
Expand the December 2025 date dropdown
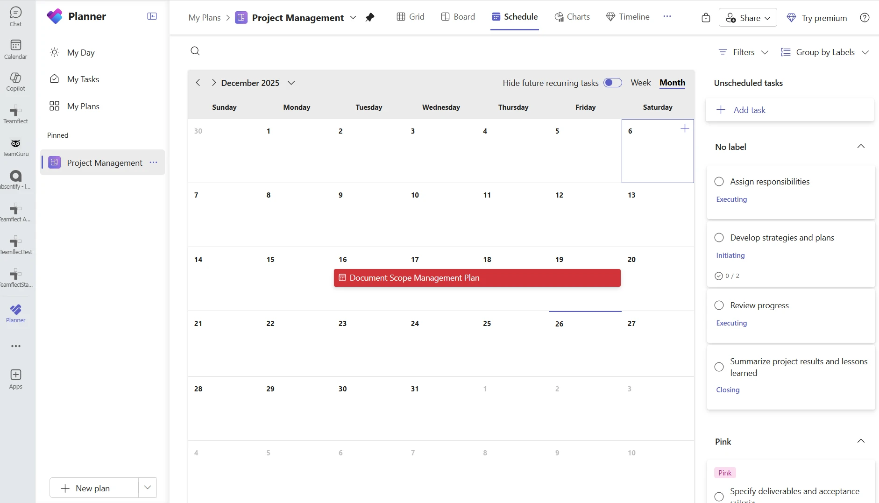291,83
